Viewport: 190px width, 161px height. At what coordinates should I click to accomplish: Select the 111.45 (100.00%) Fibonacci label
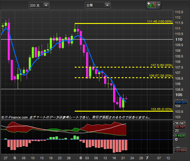(160, 21)
